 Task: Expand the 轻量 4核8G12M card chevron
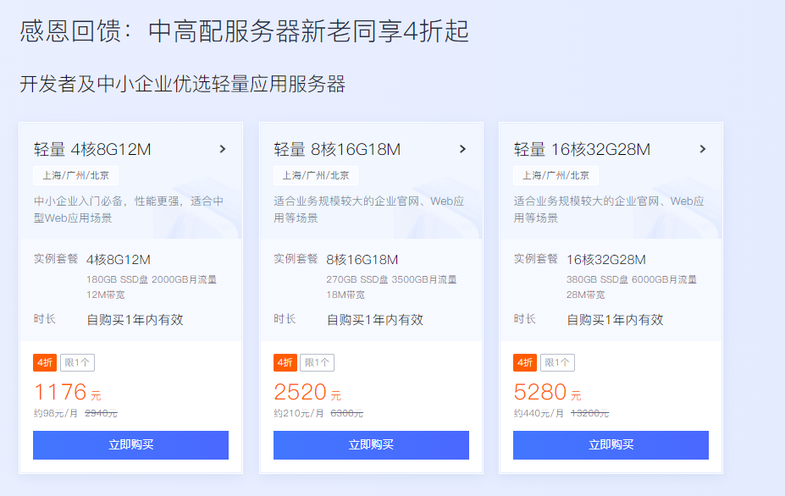[x=223, y=149]
